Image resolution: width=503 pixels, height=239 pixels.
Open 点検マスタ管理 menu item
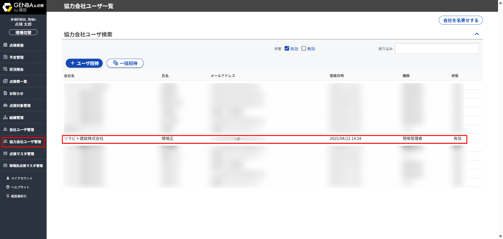(22, 154)
